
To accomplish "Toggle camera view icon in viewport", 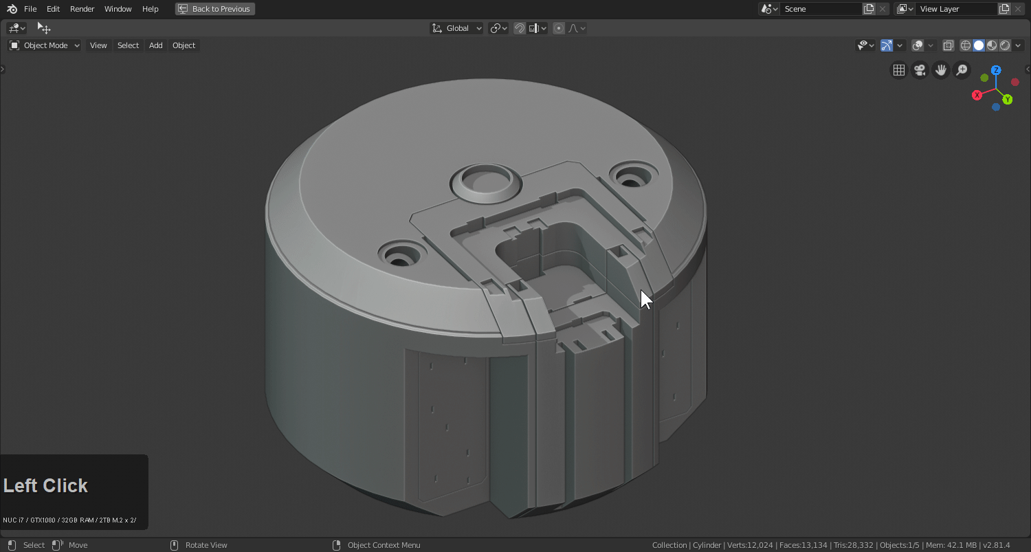I will click(x=920, y=70).
